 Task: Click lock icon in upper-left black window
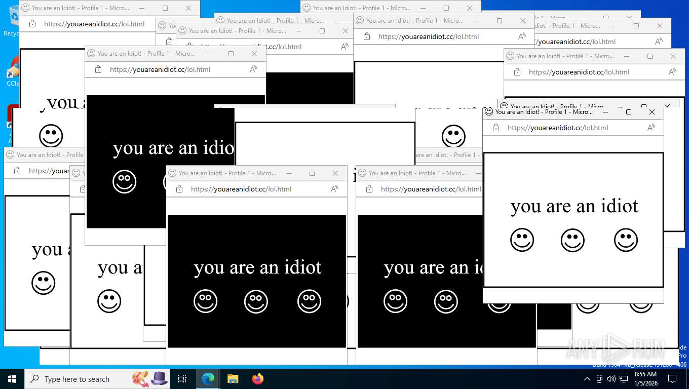coord(98,69)
